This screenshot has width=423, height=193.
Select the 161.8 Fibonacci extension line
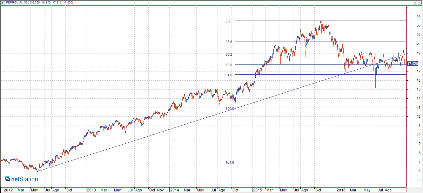[321, 162]
